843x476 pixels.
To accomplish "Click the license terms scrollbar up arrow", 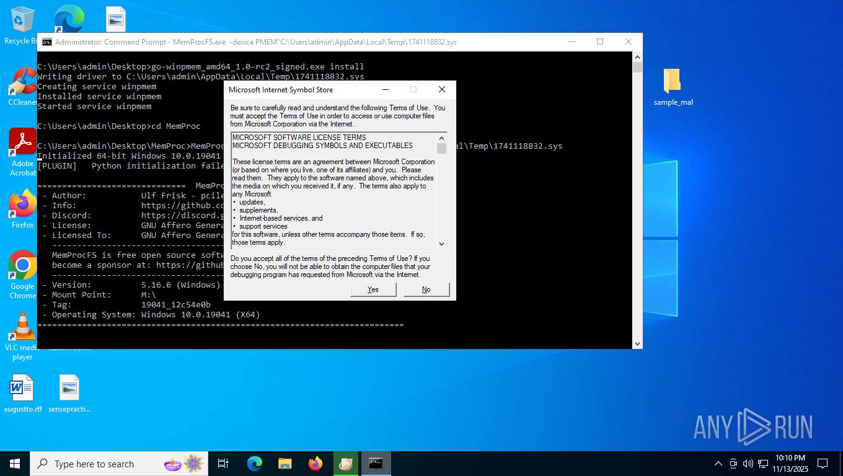I will [x=441, y=138].
